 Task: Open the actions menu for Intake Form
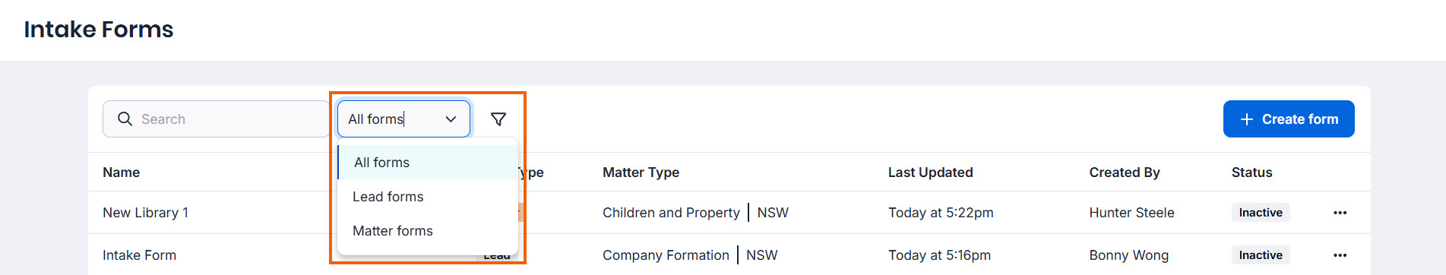tap(1340, 255)
